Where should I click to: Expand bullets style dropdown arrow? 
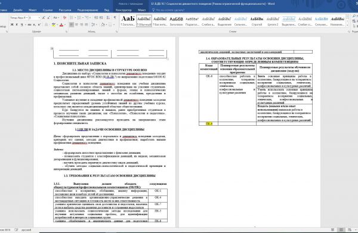pyautogui.click(x=75, y=17)
